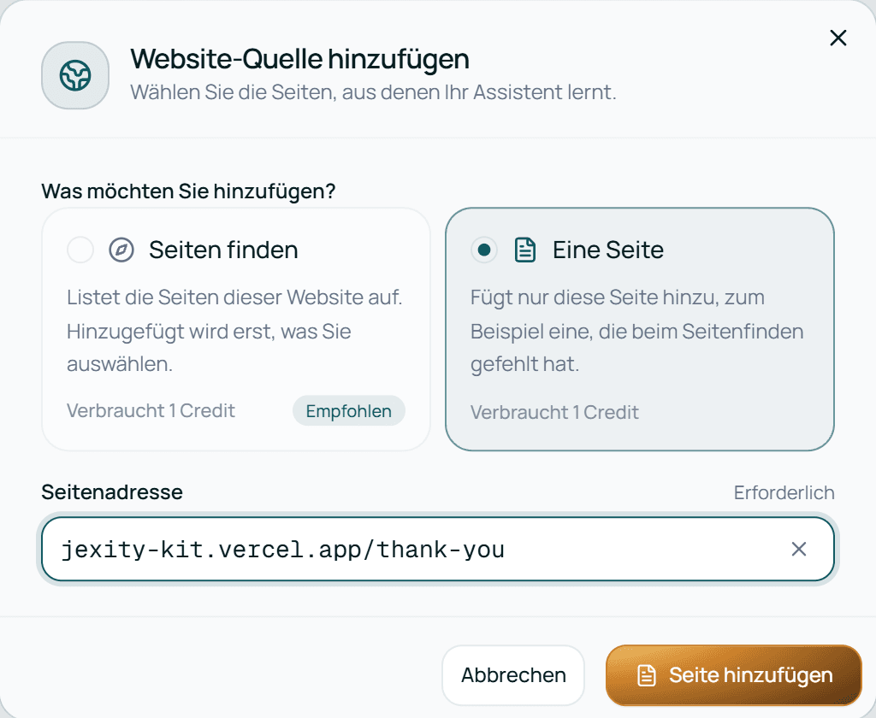Click the globe icon in the header

(x=75, y=75)
